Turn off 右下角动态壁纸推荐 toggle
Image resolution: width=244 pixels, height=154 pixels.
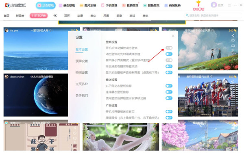tap(169, 86)
